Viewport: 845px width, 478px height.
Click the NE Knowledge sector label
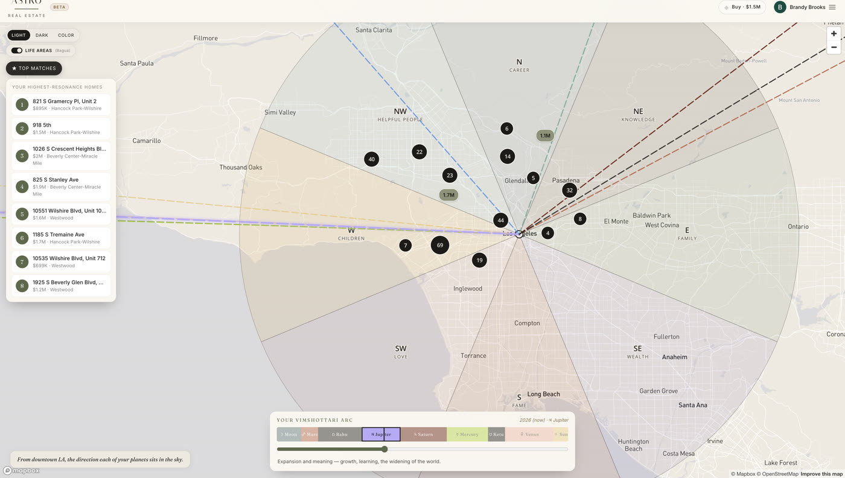[638, 115]
